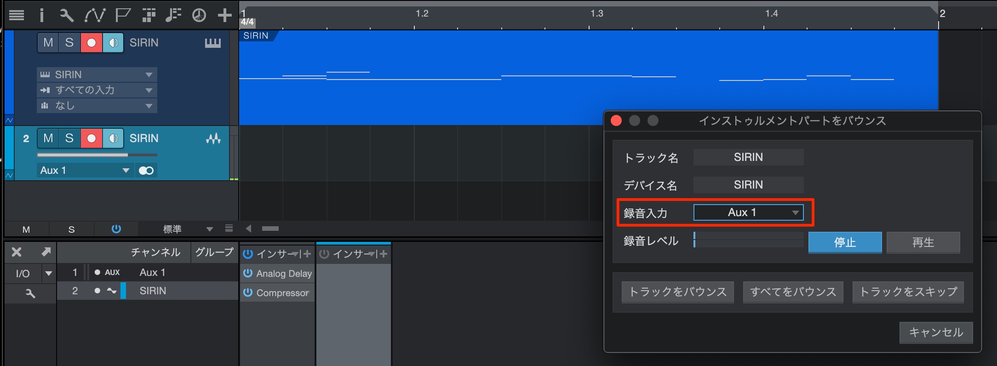Show automation with the curve icon
This screenshot has height=366, width=997.
click(x=95, y=15)
